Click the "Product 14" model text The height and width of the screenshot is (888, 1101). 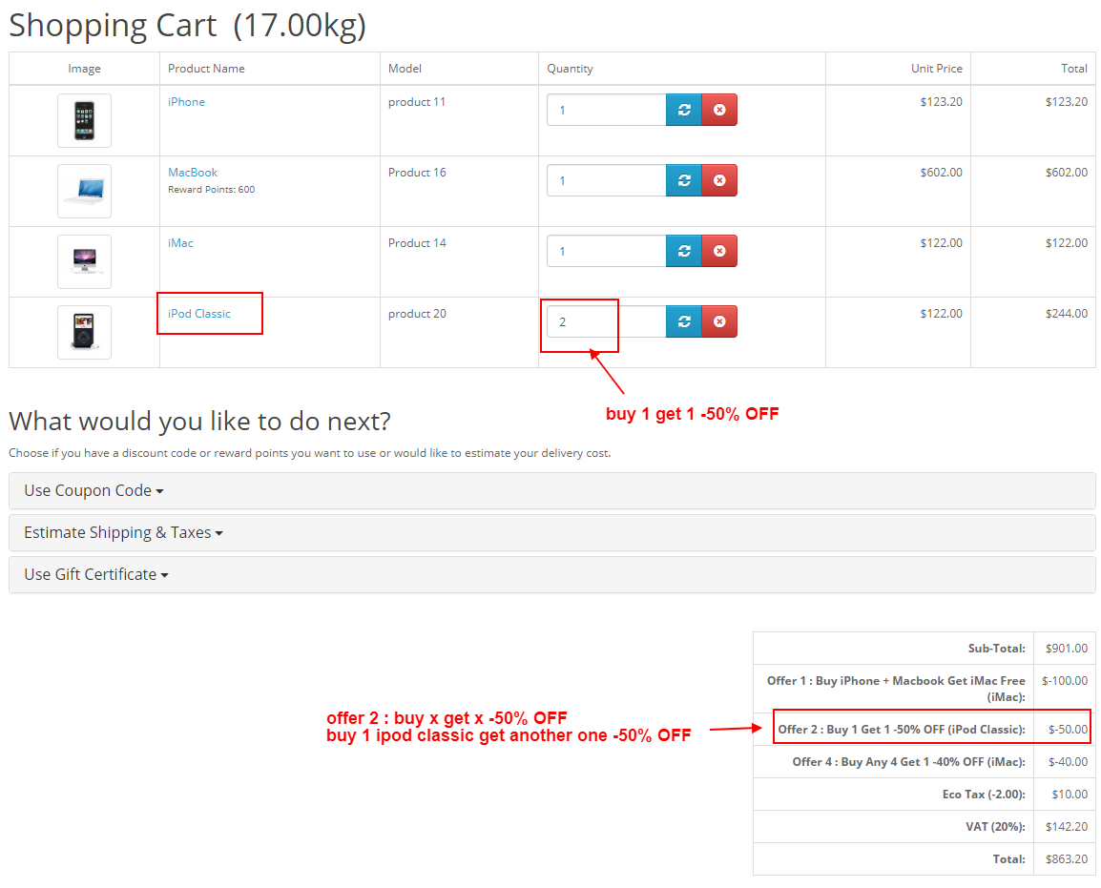pyautogui.click(x=417, y=243)
